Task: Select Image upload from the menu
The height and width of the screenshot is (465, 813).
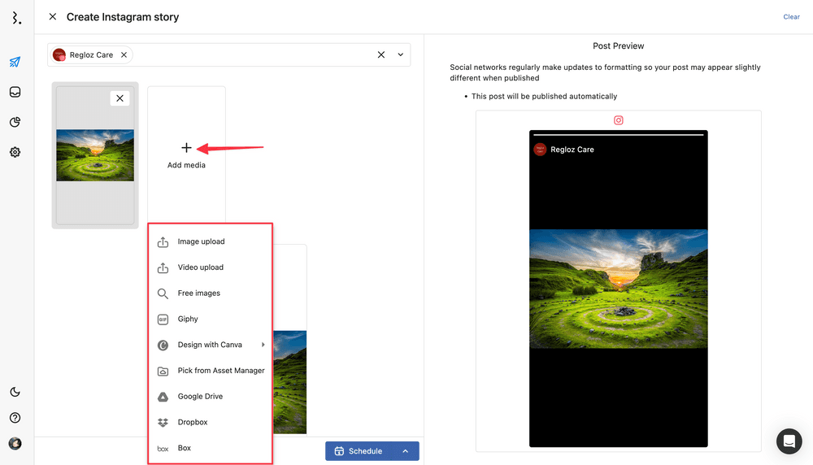Action: pos(201,241)
